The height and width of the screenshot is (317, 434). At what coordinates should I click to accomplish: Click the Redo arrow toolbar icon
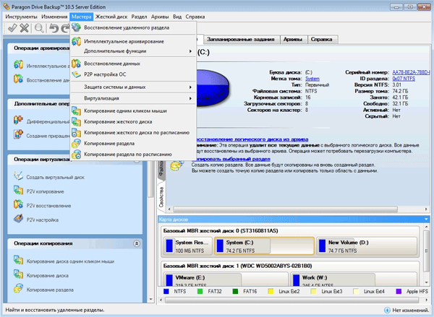(65, 28)
